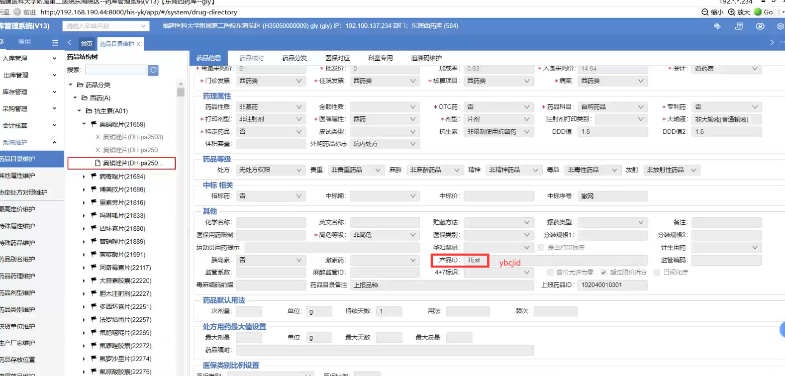This screenshot has width=785, height=376.
Task: Toggle the 是否打印标签 checkbox
Action: tap(541, 247)
